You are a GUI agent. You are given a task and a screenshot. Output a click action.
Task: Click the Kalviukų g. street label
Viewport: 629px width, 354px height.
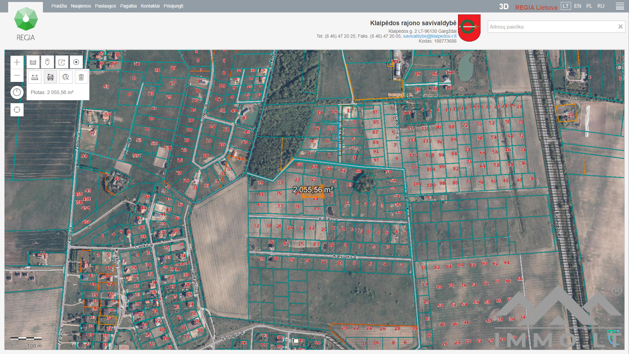point(345,257)
